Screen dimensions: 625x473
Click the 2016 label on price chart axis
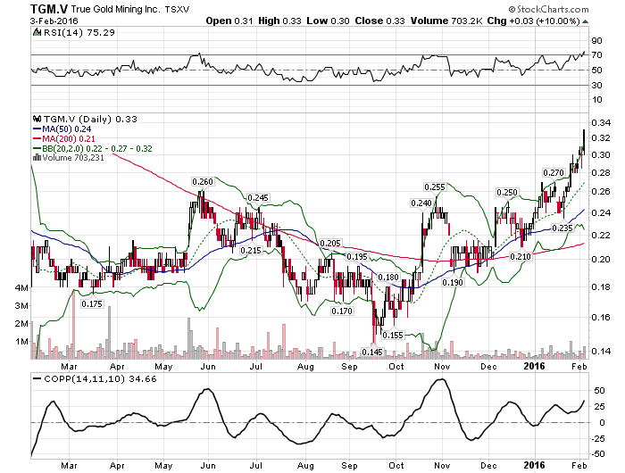[534, 366]
